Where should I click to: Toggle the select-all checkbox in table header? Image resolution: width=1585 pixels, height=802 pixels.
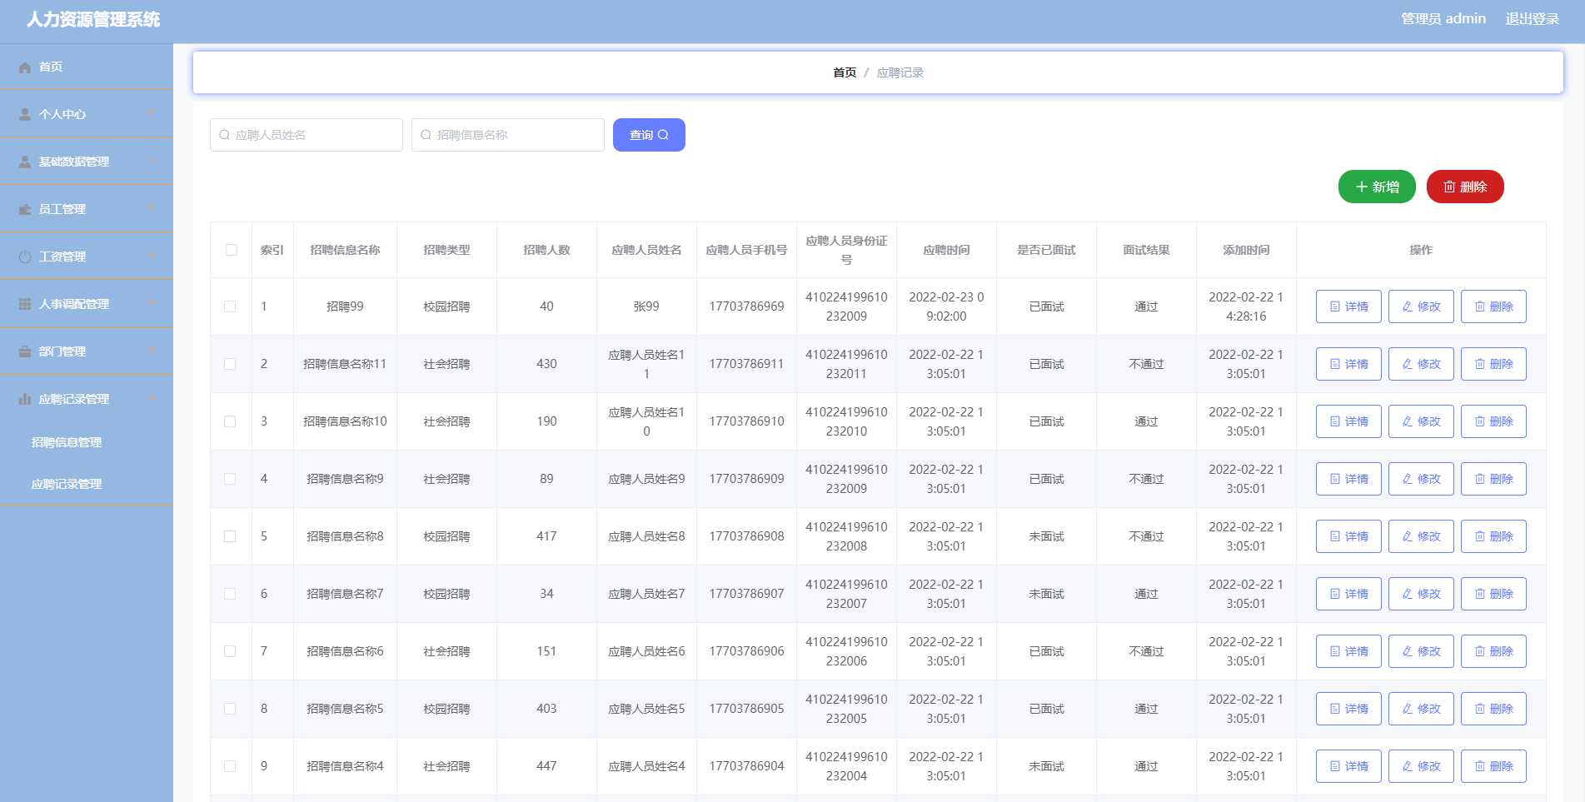232,250
